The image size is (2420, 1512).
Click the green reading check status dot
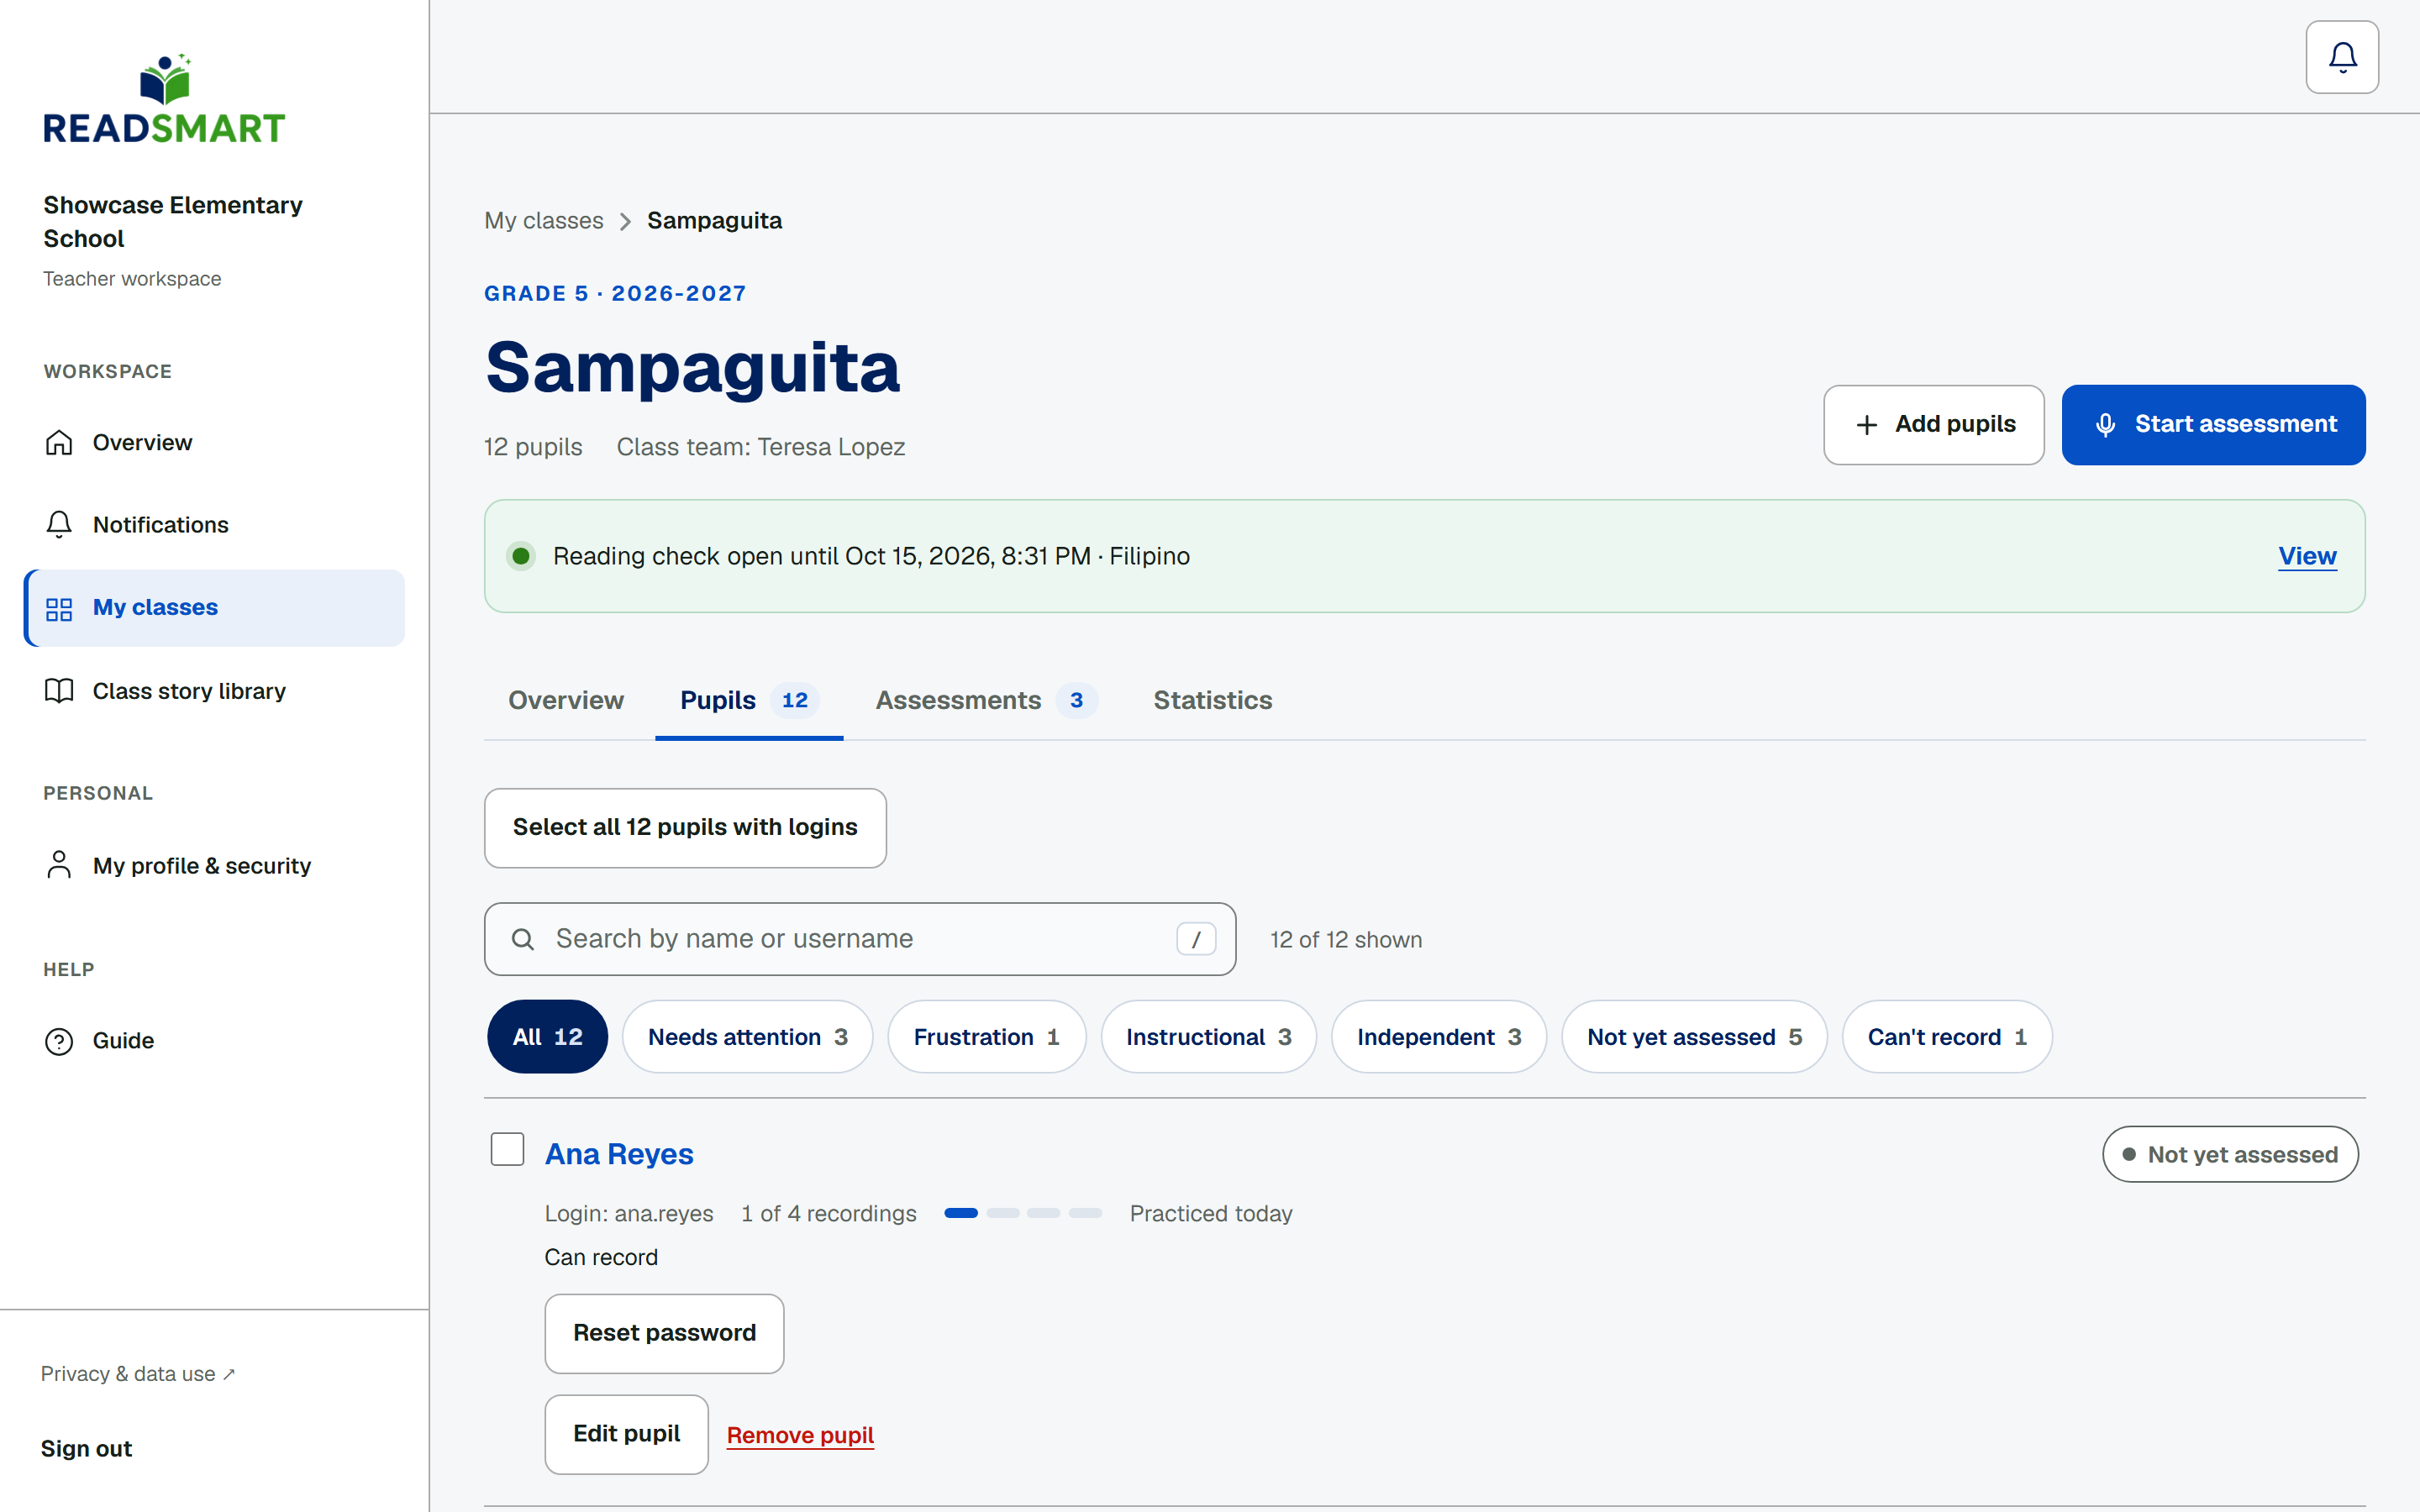pyautogui.click(x=521, y=556)
